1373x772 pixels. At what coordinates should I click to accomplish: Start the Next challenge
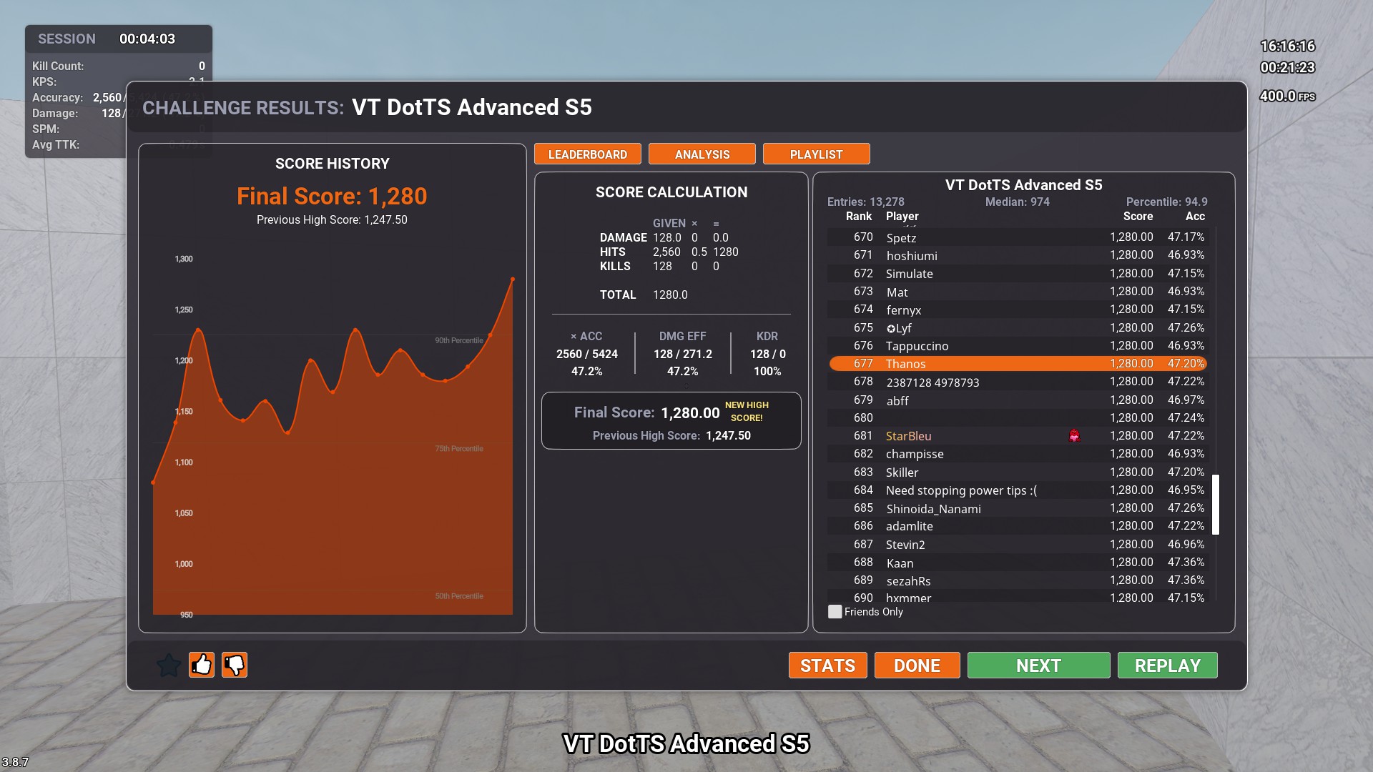point(1038,665)
